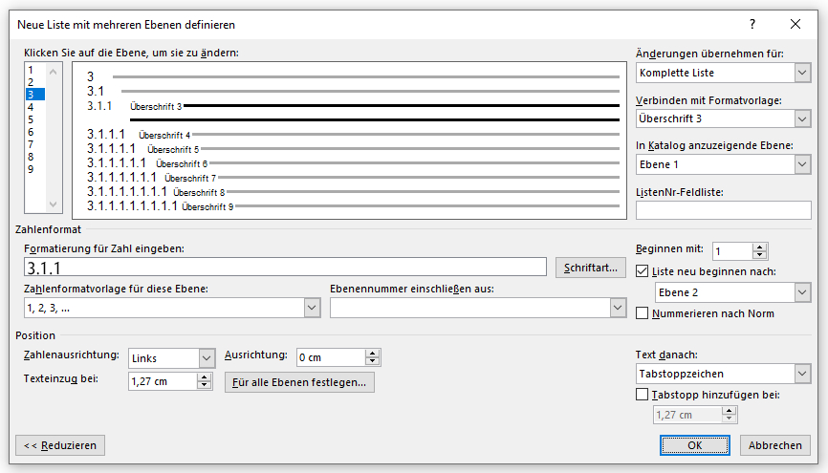Open the Text danach Tabstoppzeichen dropdown
Image resolution: width=828 pixels, height=473 pixels.
point(802,374)
